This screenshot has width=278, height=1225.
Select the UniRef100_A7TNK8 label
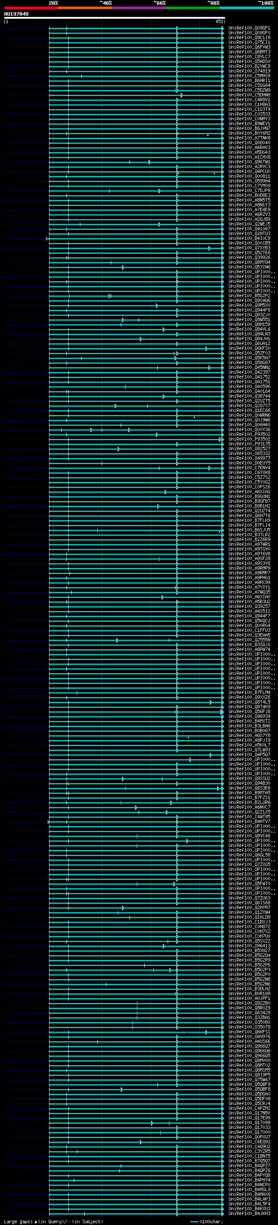click(x=249, y=138)
